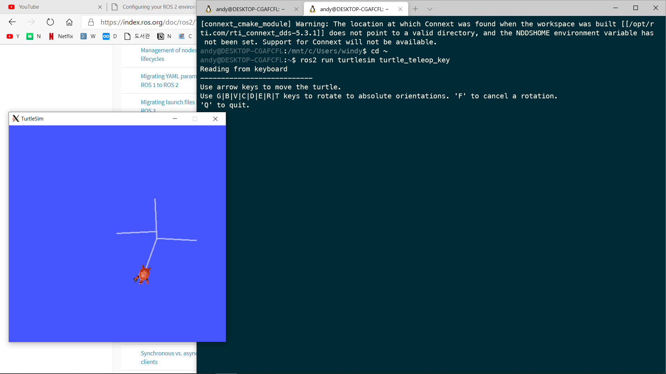The height and width of the screenshot is (374, 666).
Task: Open the Netflix bookmark
Action: (61, 36)
